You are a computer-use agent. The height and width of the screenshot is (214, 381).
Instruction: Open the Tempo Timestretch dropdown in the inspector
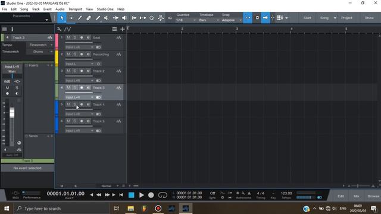pyautogui.click(x=40, y=45)
